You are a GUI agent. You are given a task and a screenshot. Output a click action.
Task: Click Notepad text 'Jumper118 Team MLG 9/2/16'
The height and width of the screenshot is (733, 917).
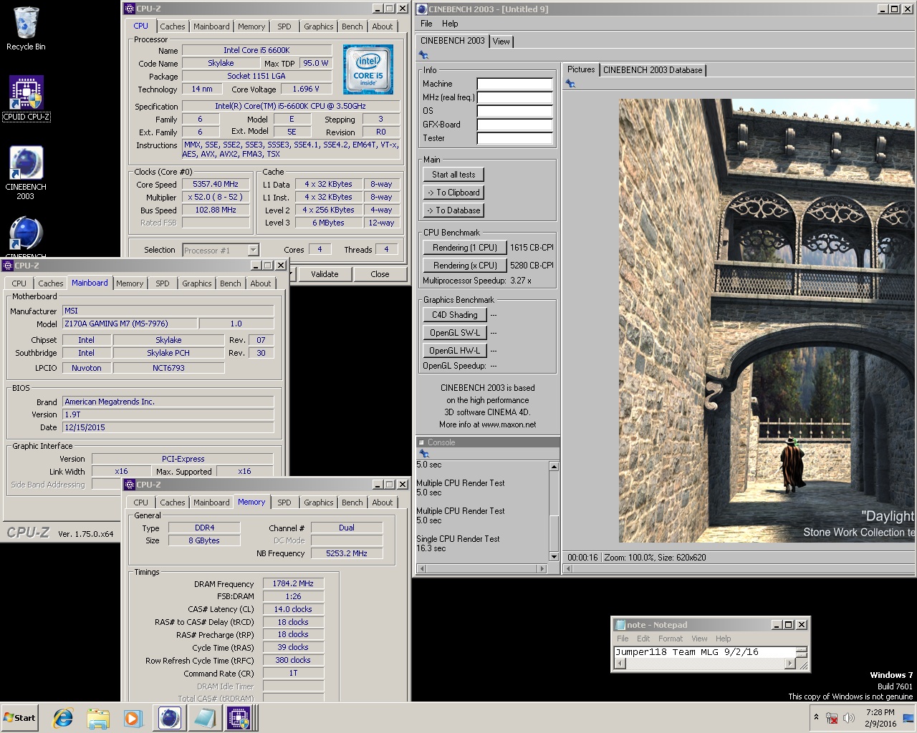pos(686,652)
